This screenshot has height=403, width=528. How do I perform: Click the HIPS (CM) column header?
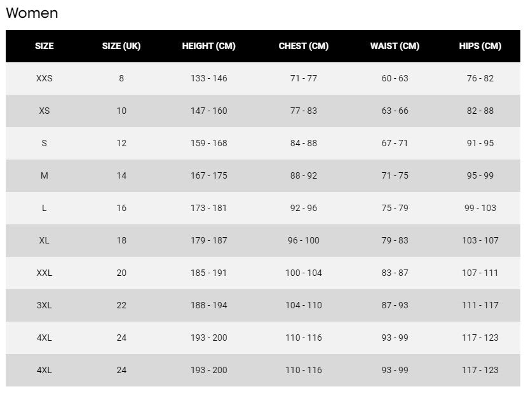click(480, 46)
